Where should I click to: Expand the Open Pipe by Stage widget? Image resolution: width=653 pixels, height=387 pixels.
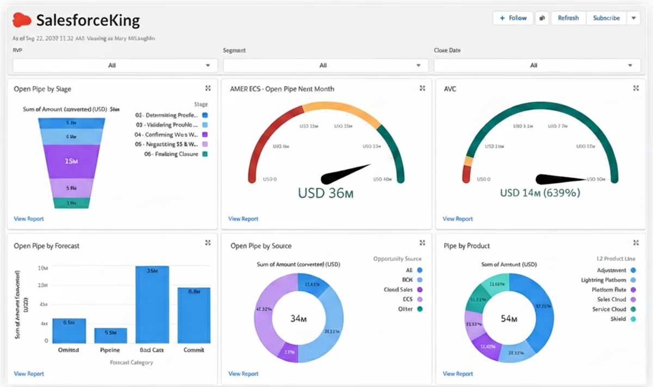click(x=207, y=88)
